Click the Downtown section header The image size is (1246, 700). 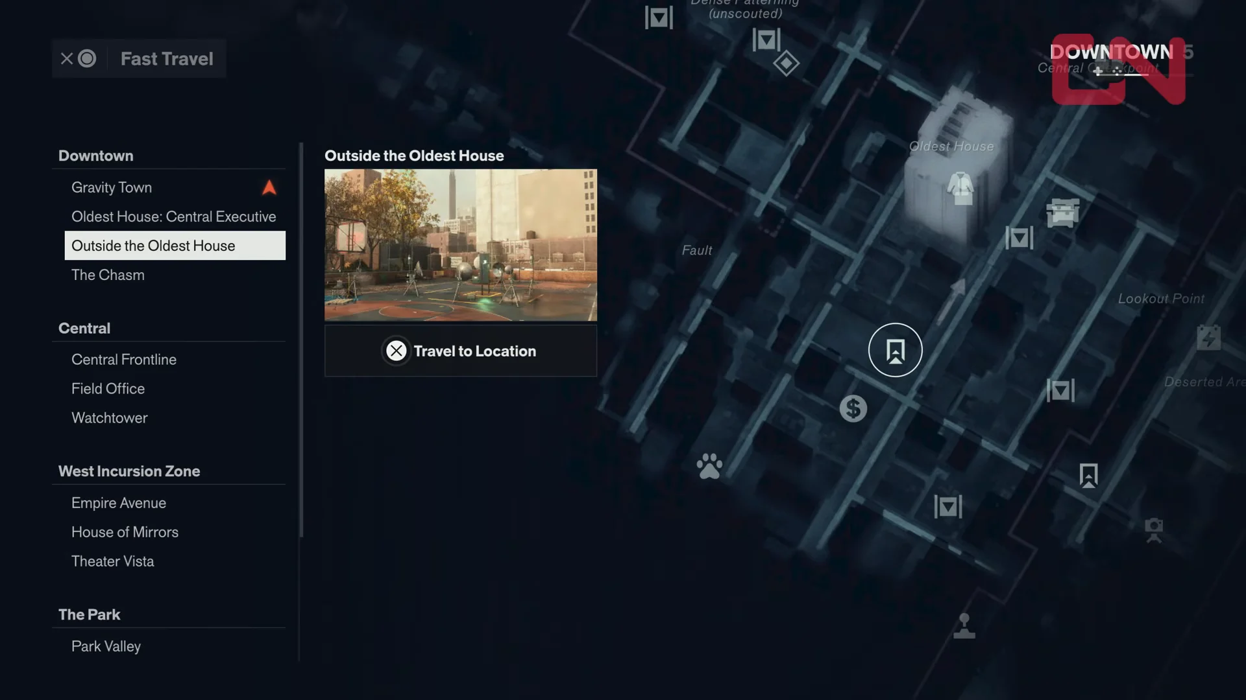96,156
